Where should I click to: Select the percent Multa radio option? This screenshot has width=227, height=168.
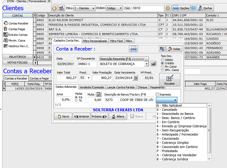tap(77, 100)
